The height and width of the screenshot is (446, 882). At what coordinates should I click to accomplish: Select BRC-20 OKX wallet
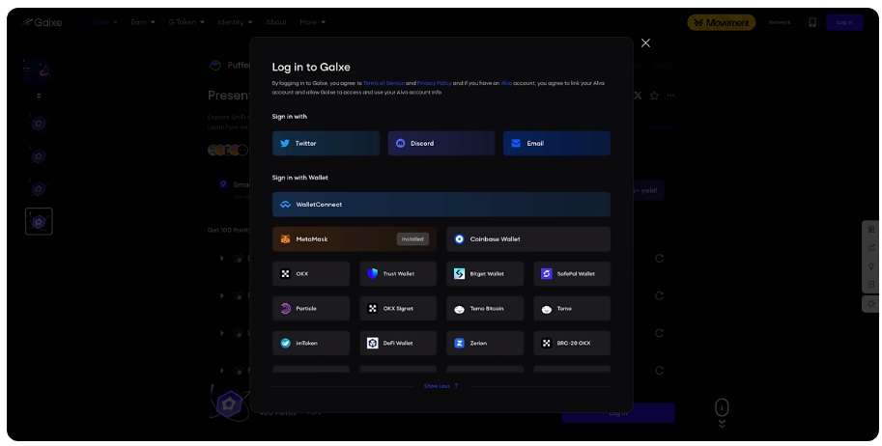point(572,343)
